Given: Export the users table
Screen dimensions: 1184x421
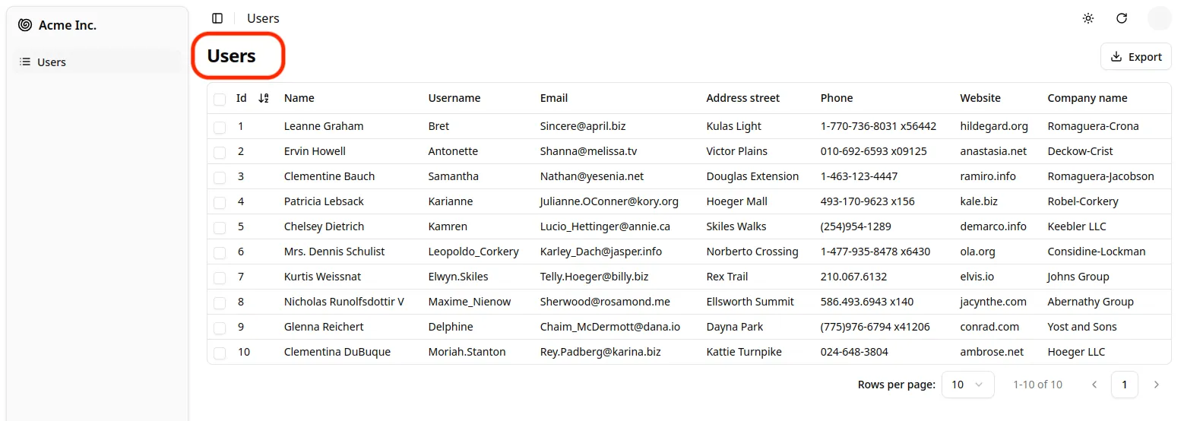Looking at the screenshot, I should [x=1135, y=56].
